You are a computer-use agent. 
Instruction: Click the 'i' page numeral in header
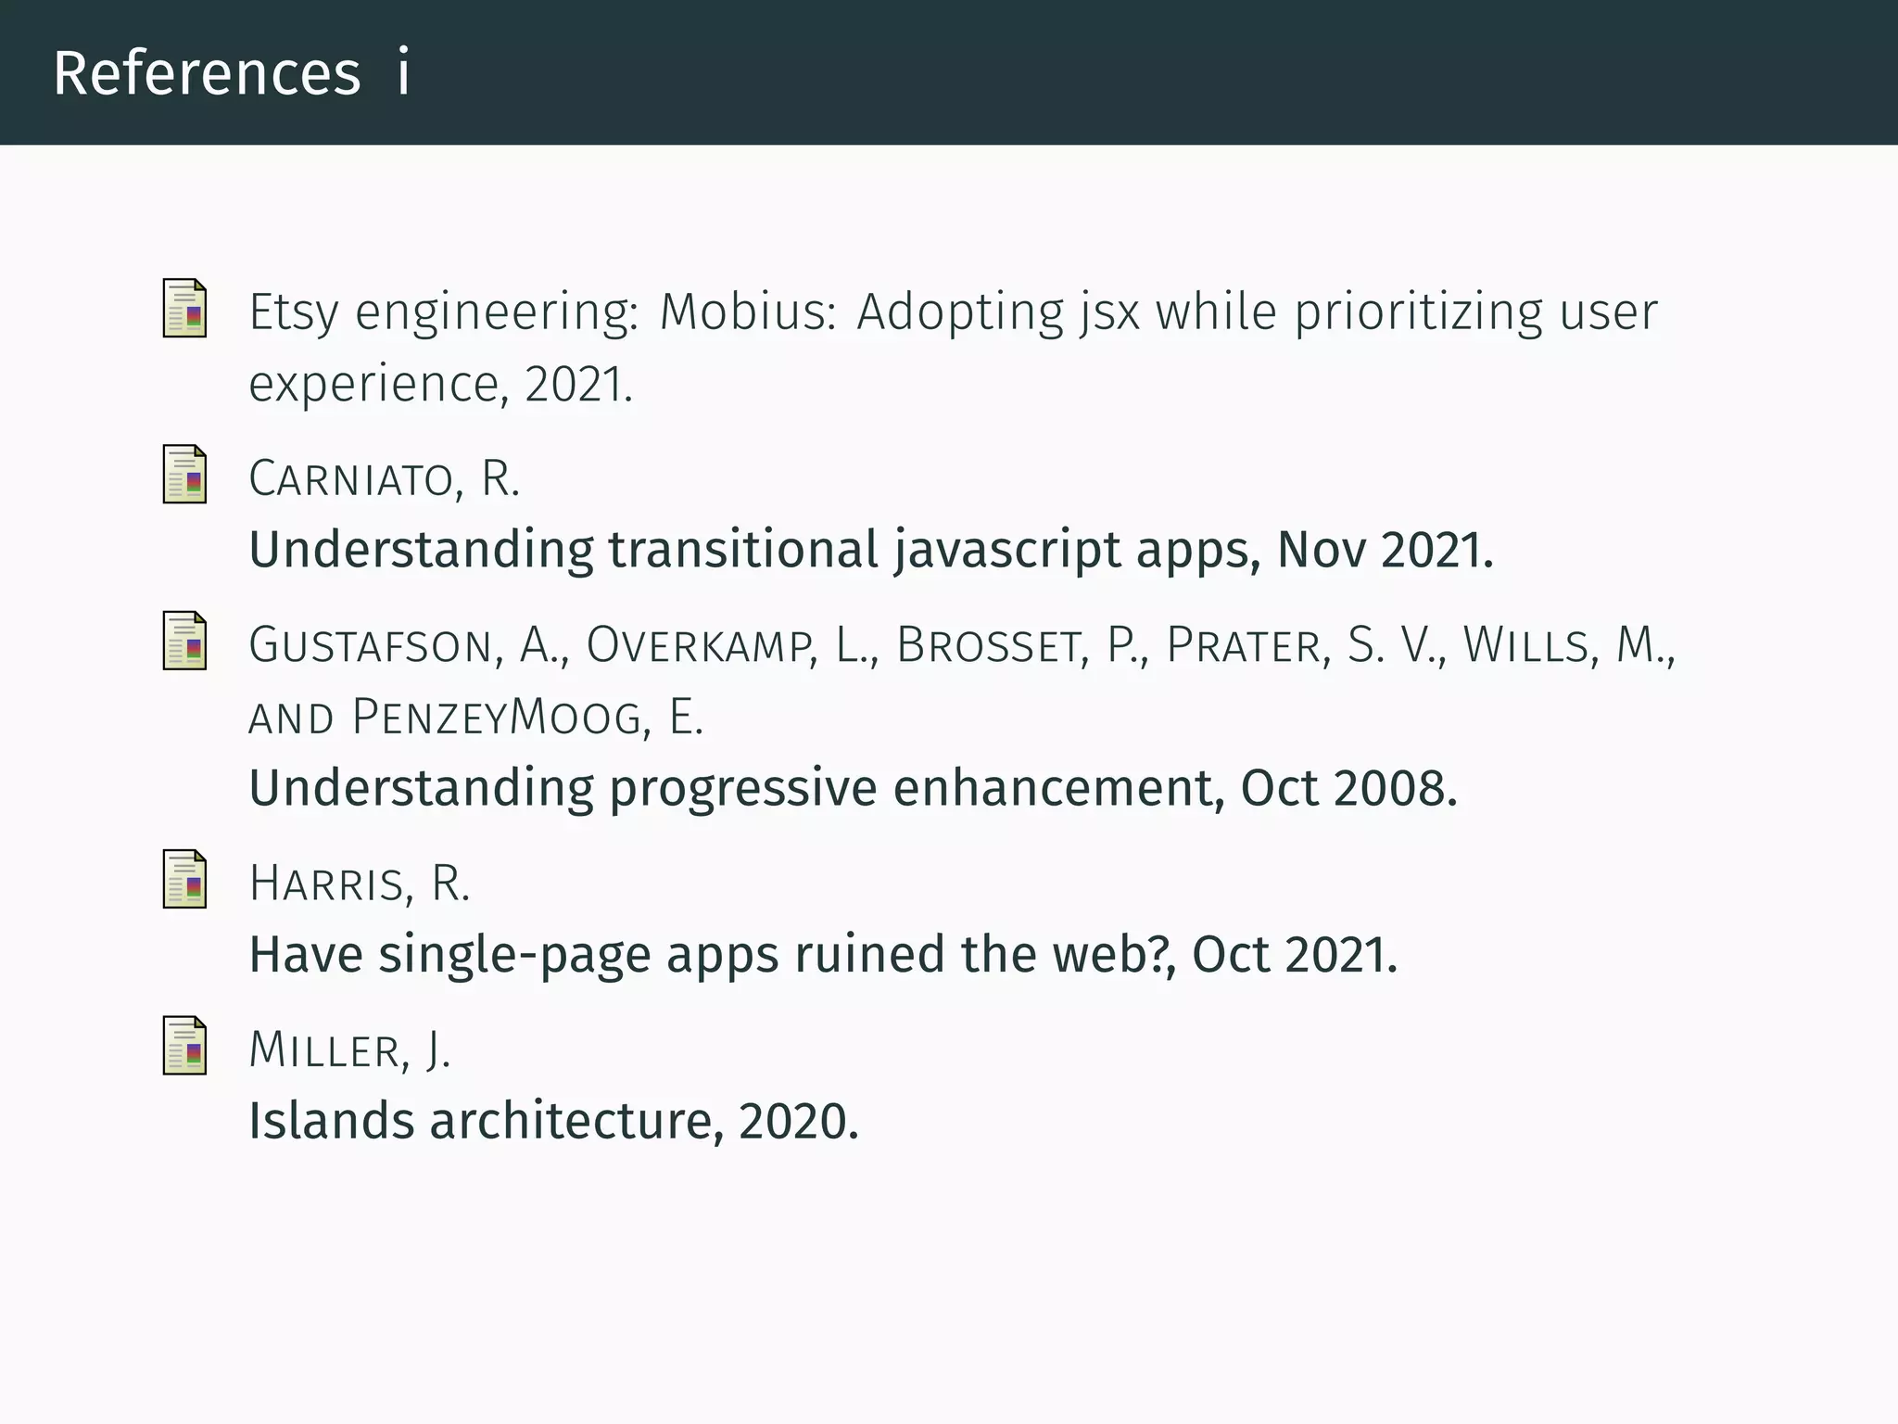(403, 73)
